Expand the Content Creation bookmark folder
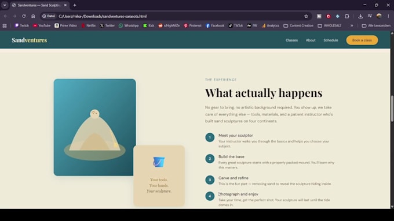This screenshot has height=221, width=394. (298, 25)
